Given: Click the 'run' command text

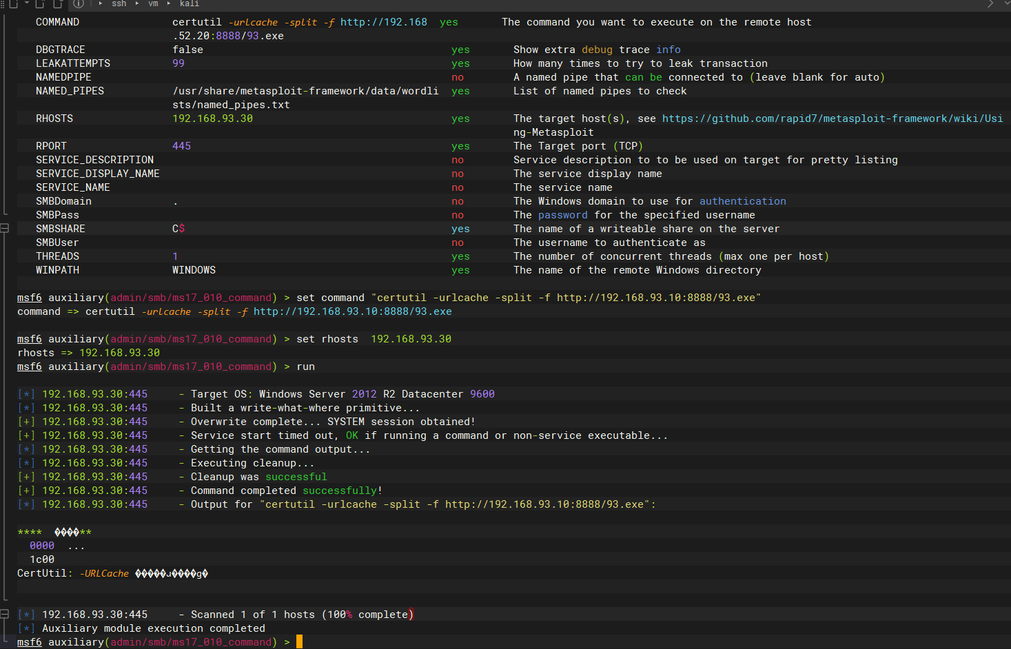Looking at the screenshot, I should click(x=305, y=367).
